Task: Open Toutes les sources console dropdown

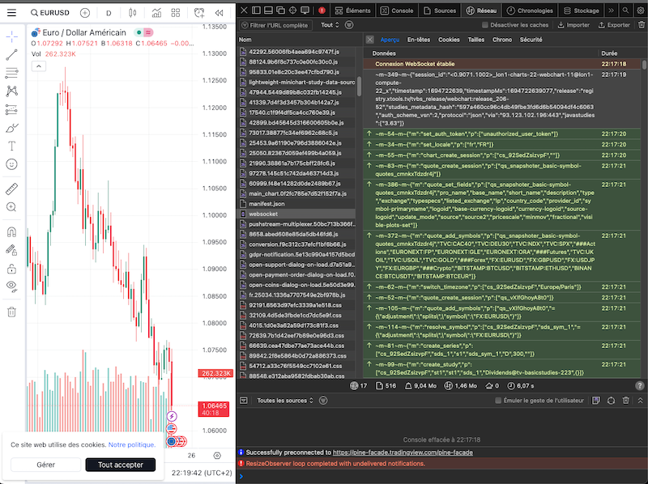Action: pyautogui.click(x=285, y=401)
